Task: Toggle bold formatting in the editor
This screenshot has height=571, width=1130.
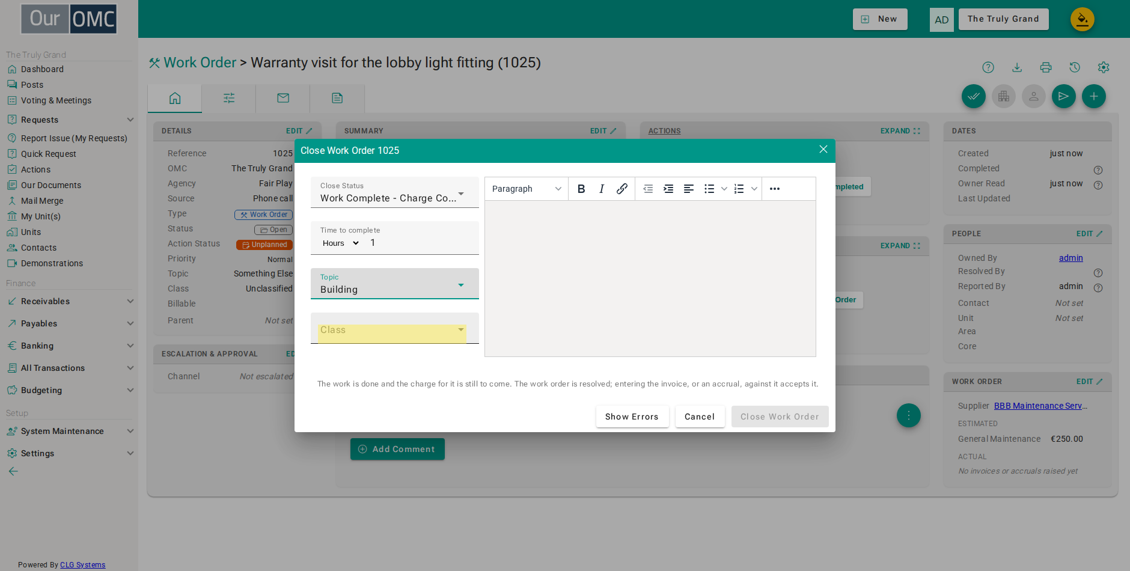Action: (x=581, y=189)
